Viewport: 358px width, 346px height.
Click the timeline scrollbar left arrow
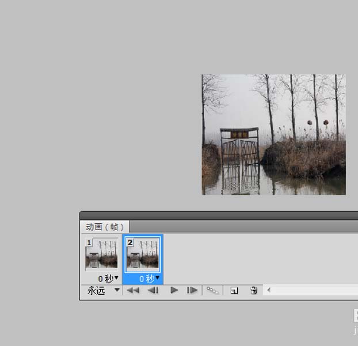[x=269, y=290]
